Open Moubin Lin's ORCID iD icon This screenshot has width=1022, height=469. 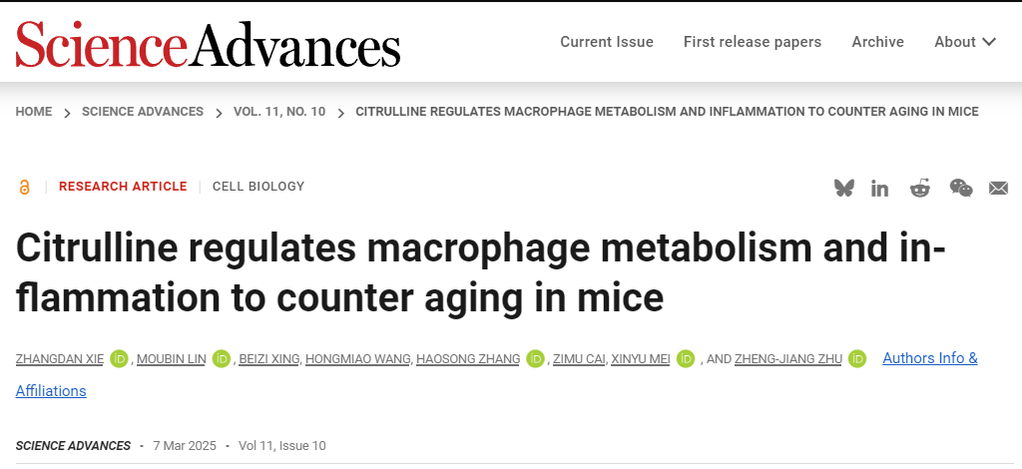click(222, 358)
